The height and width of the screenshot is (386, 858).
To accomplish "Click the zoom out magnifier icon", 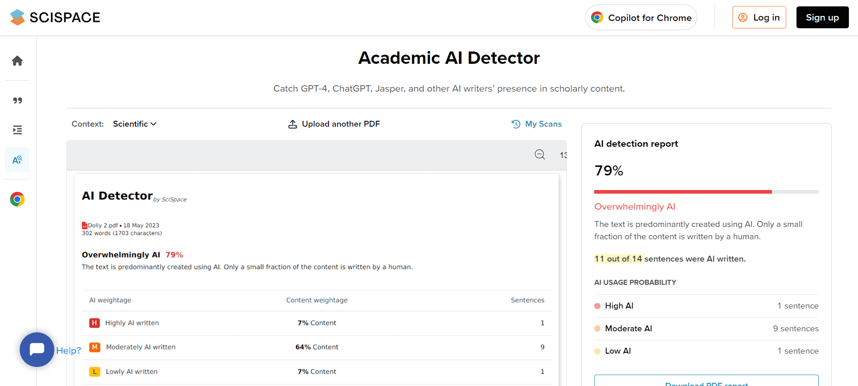I will pos(540,155).
